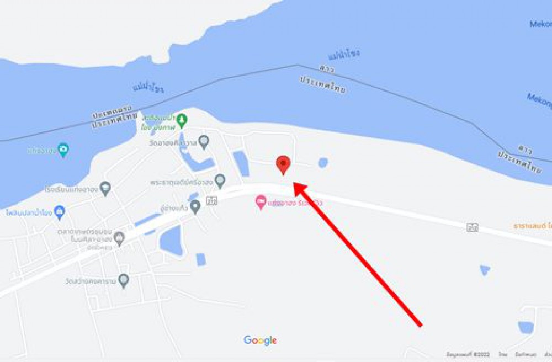Click the southernmost gray temple pin in the town
Viewport: 552px width, 362px height.
point(123,281)
